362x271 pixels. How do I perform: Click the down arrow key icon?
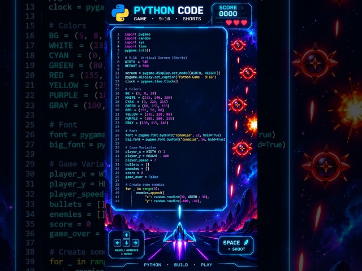pyautogui.click(x=126, y=243)
